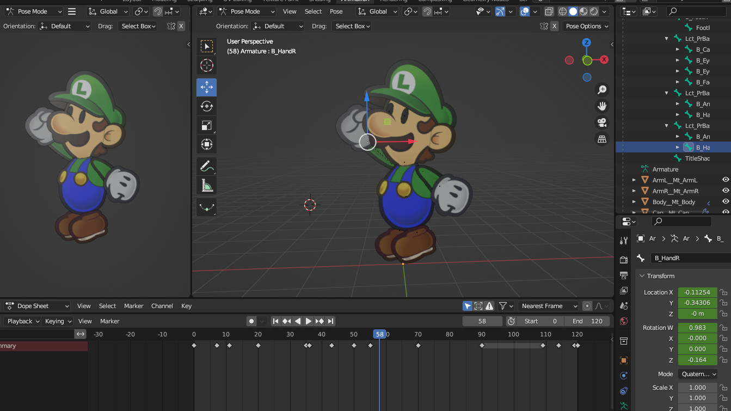The width and height of the screenshot is (731, 411).
Task: Click the Pose Options button
Action: tap(586, 26)
